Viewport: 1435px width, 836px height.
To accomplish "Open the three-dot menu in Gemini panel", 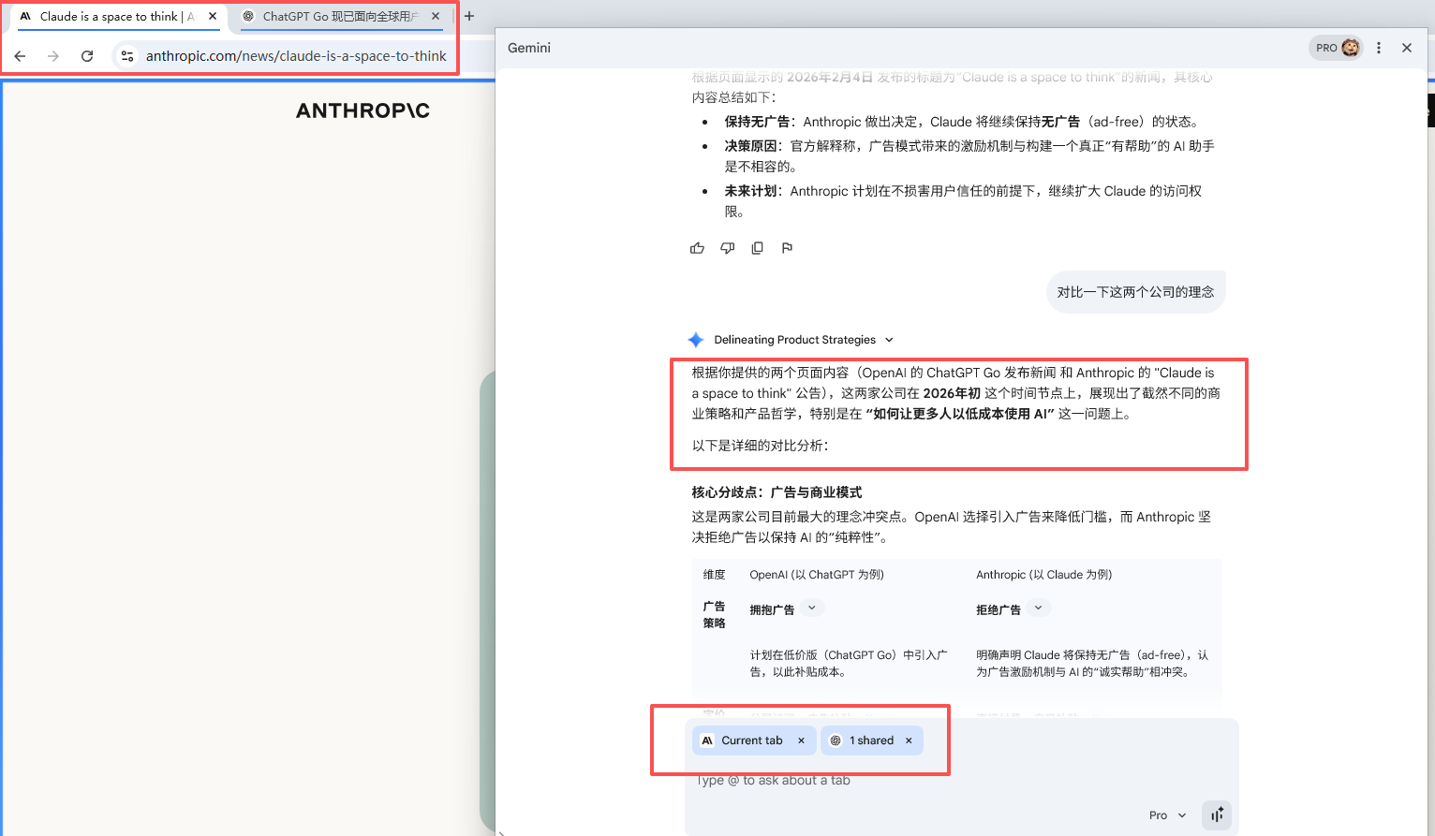I will (1379, 48).
